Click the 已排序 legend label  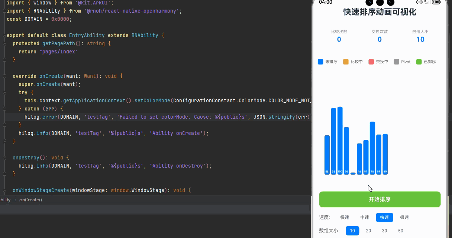click(430, 62)
